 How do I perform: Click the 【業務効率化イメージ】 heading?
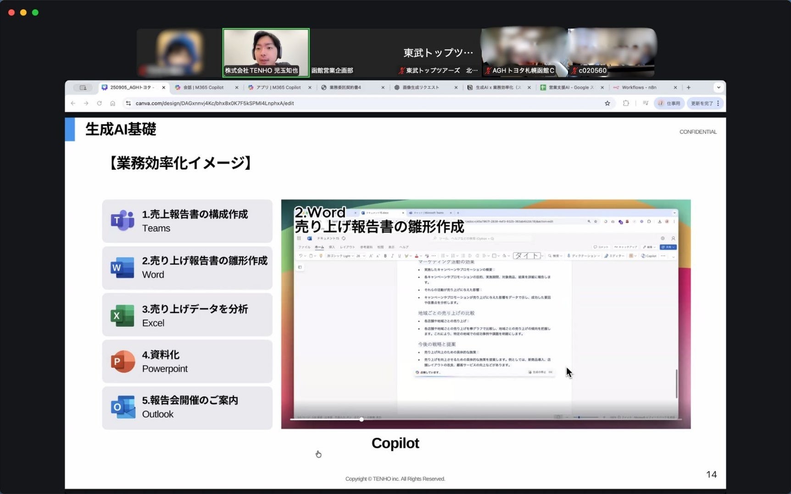click(x=180, y=163)
